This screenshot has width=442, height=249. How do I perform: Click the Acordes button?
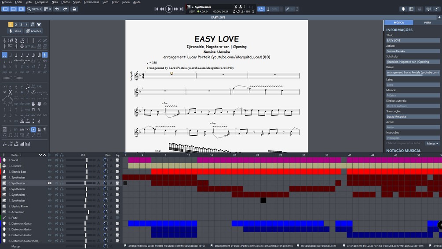33,31
